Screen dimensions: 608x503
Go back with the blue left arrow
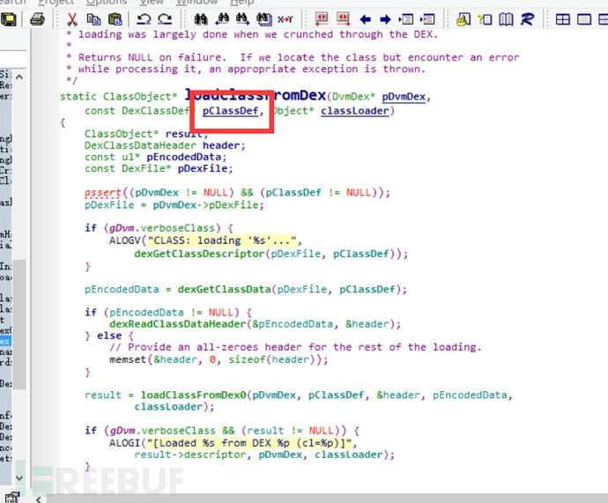tap(366, 19)
